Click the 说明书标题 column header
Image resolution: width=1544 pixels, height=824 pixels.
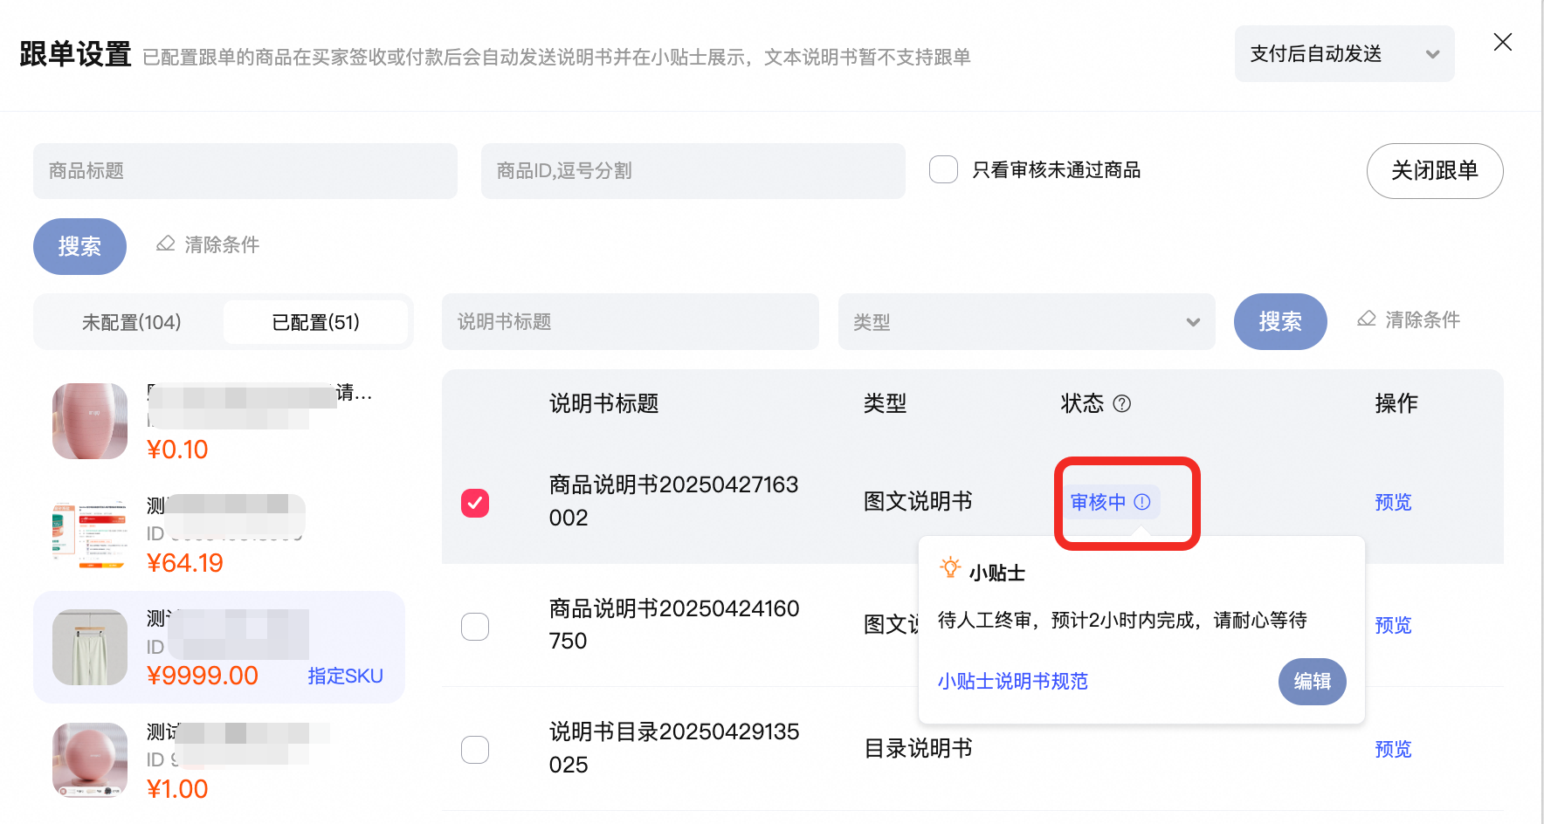coord(603,403)
